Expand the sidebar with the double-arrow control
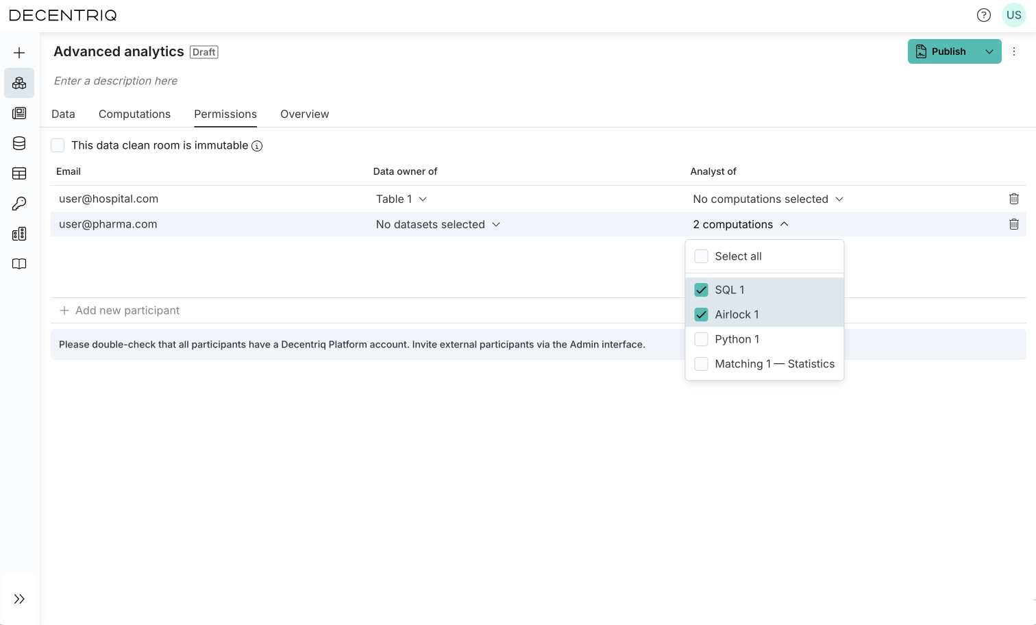 pyautogui.click(x=19, y=598)
